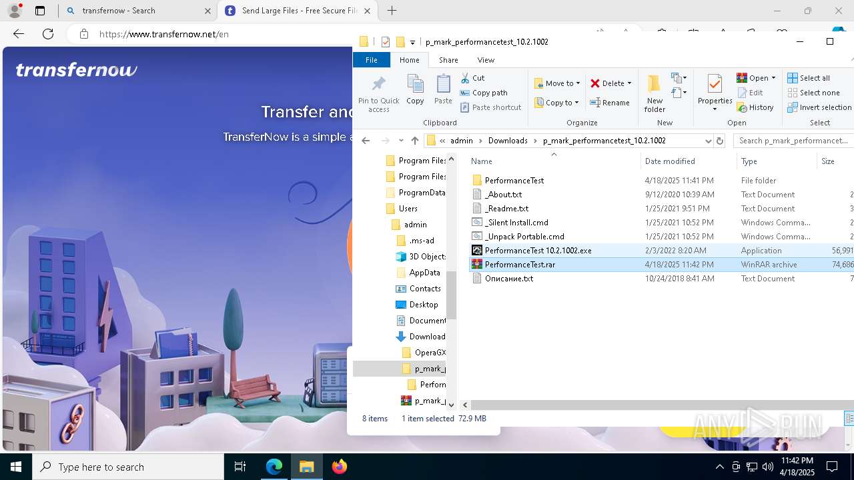Click the Edit button in Open group
The height and width of the screenshot is (480, 854).
click(x=750, y=93)
